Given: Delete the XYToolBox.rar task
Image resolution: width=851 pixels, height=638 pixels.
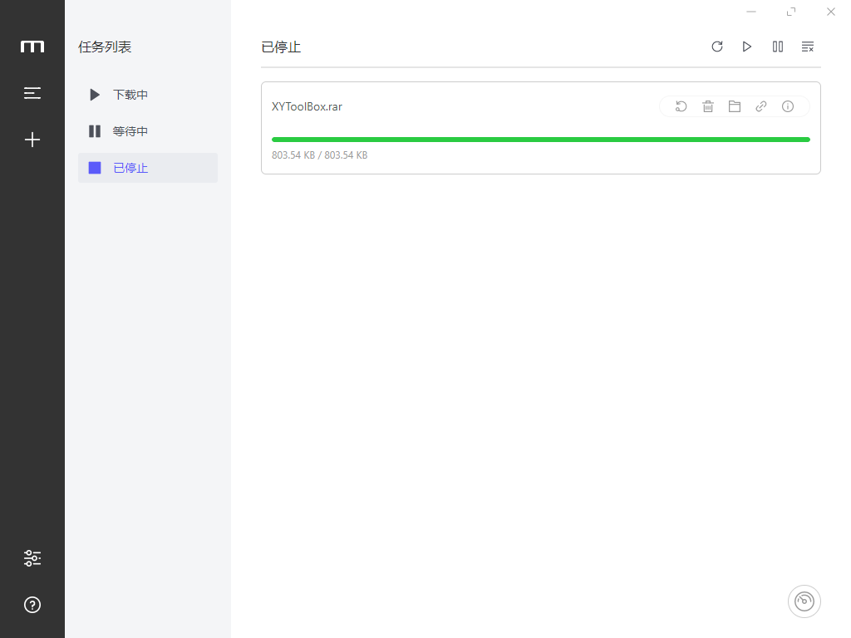Looking at the screenshot, I should click(x=707, y=106).
